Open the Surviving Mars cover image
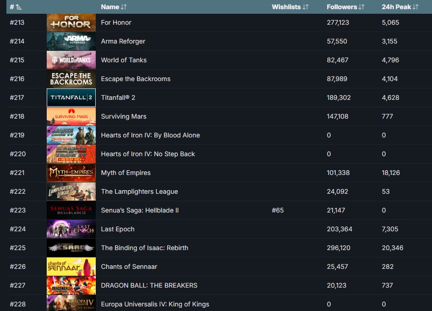This screenshot has width=432, height=311. (x=71, y=116)
